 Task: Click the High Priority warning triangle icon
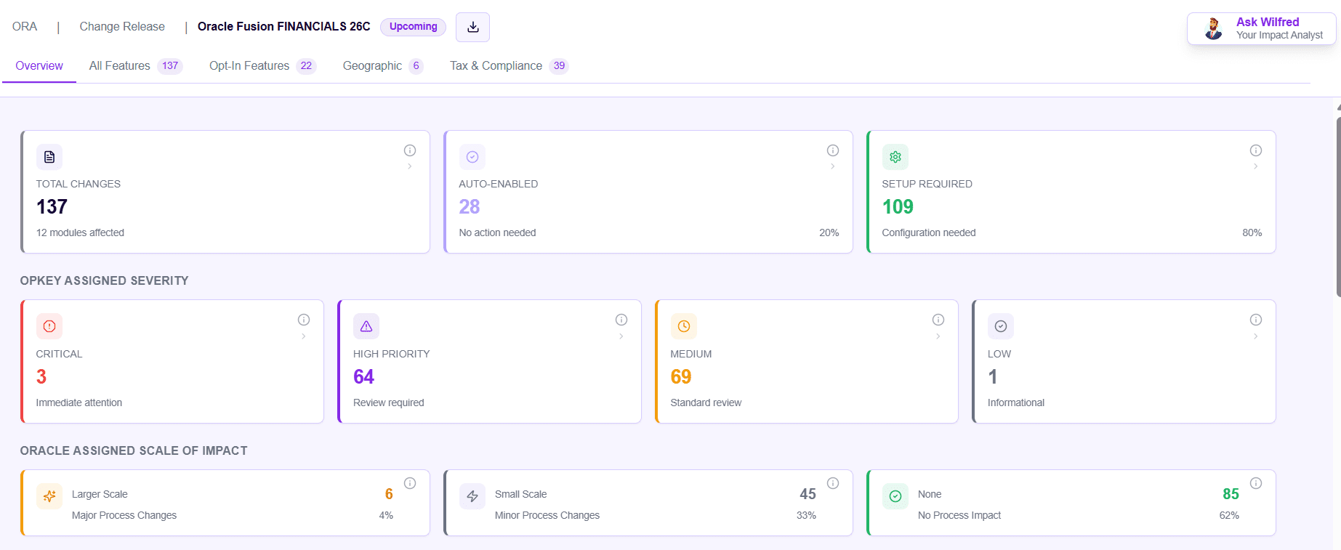[x=366, y=326]
